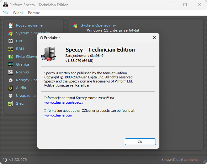Click the Polskie tłumaczenie: Rafał Bar line
The height and width of the screenshot is (164, 207).
tap(67, 85)
